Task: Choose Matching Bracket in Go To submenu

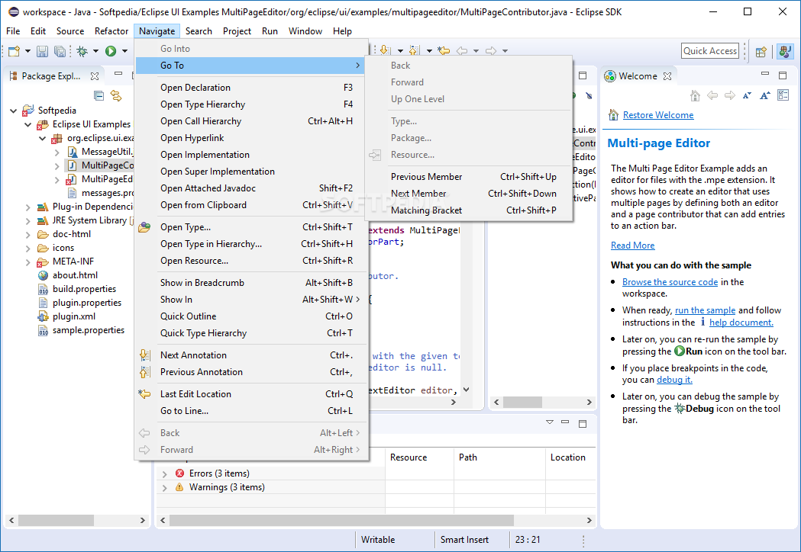Action: [469, 210]
